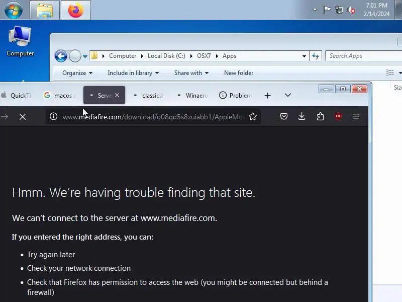Stop loading the Firefox page
Screen dimensions: 402x302
point(23,117)
